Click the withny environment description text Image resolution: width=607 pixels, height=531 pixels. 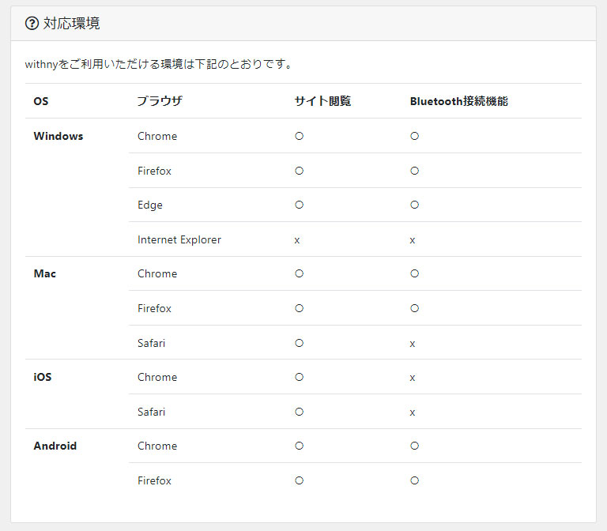point(158,64)
